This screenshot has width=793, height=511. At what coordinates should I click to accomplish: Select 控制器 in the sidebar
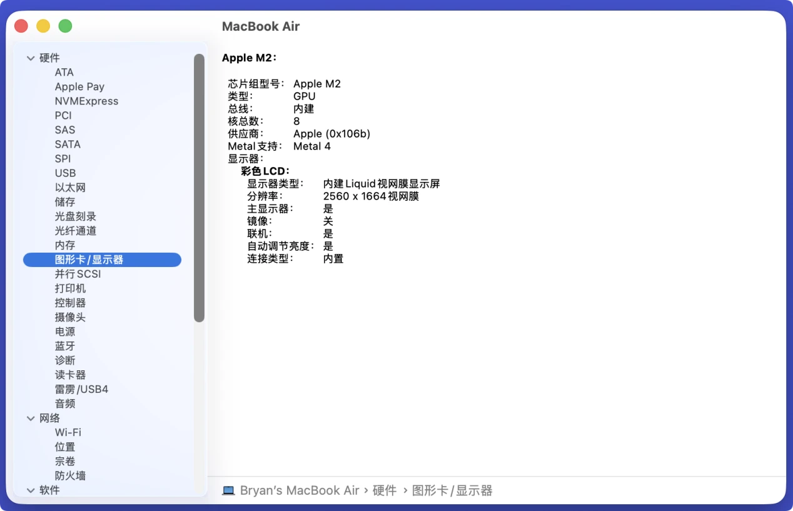click(70, 303)
